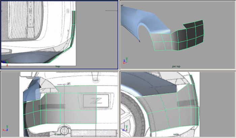The image size is (236, 138).
Task: Click the axis gizmo in side viewport
Action: pyautogui.click(x=125, y=128)
